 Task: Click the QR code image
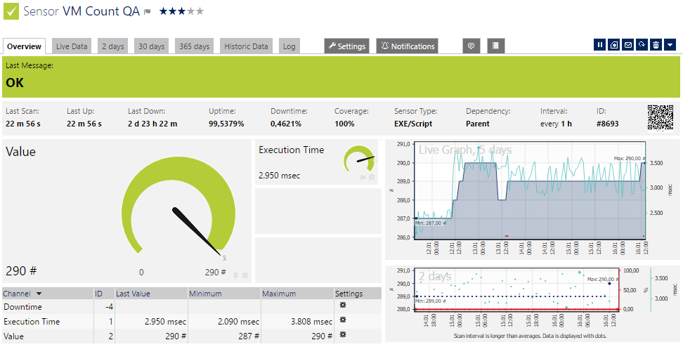coord(661,117)
